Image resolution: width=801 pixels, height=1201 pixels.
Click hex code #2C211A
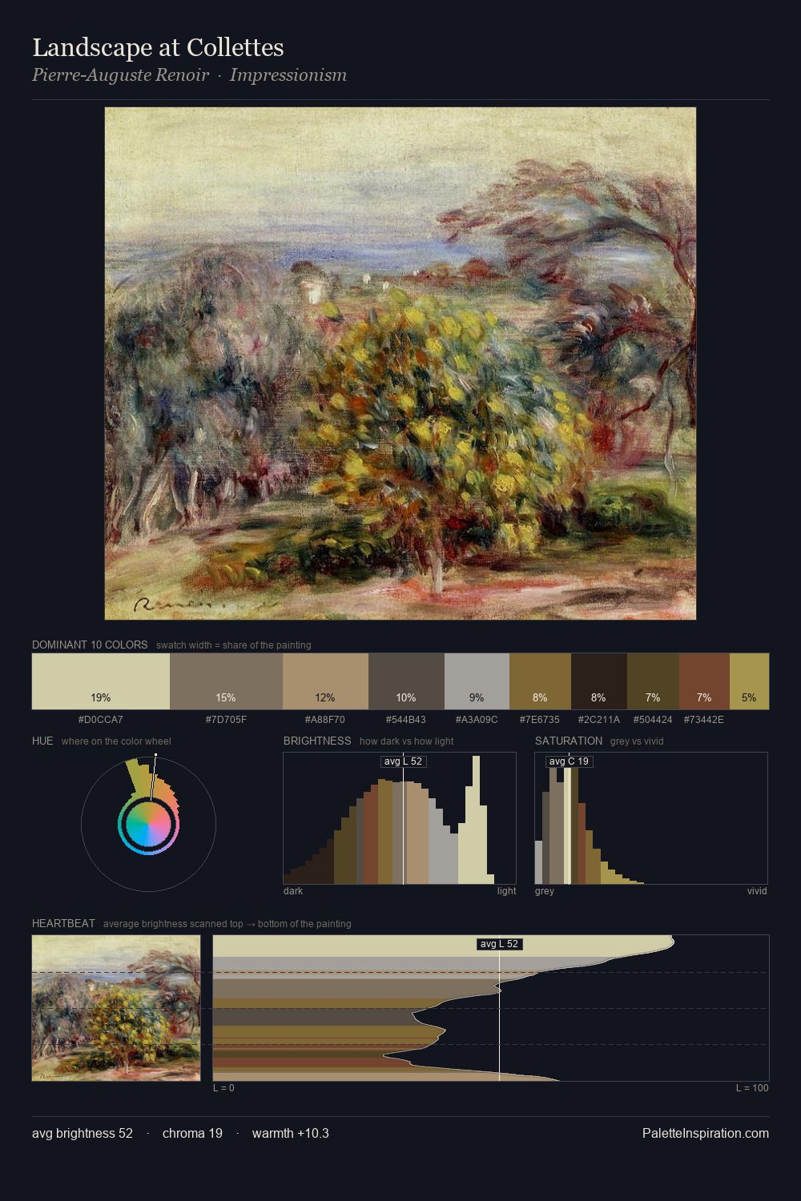[x=599, y=719]
